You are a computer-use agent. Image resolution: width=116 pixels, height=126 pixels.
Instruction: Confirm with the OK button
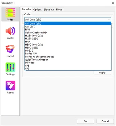[85, 121]
